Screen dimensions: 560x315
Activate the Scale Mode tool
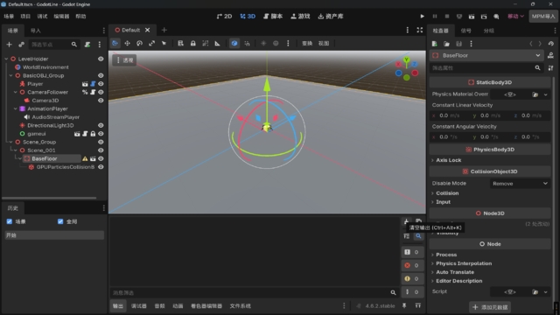click(x=151, y=43)
